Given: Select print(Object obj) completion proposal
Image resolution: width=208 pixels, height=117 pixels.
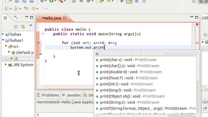Looking at the screenshot, I should click(x=145, y=96).
